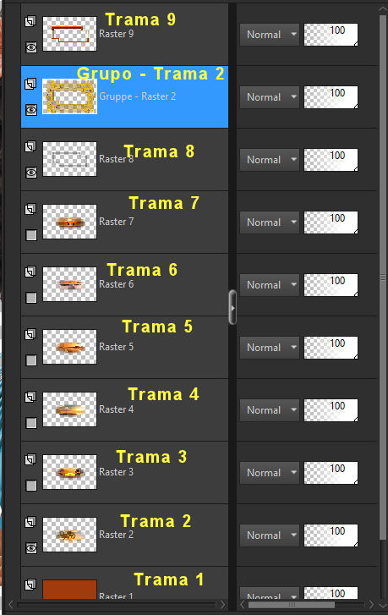388x615 pixels.
Task: Click the layer type icon of Raster 9
Action: pos(30,21)
